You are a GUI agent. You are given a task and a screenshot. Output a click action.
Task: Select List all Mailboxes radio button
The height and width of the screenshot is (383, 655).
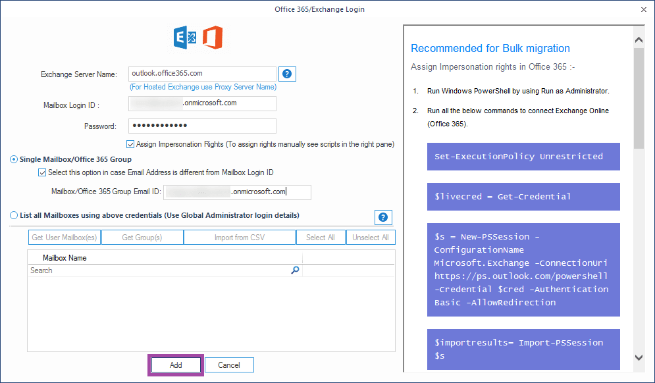click(x=14, y=215)
